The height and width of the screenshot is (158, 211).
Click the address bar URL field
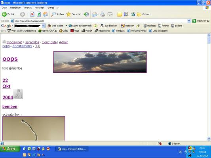coord(99,21)
